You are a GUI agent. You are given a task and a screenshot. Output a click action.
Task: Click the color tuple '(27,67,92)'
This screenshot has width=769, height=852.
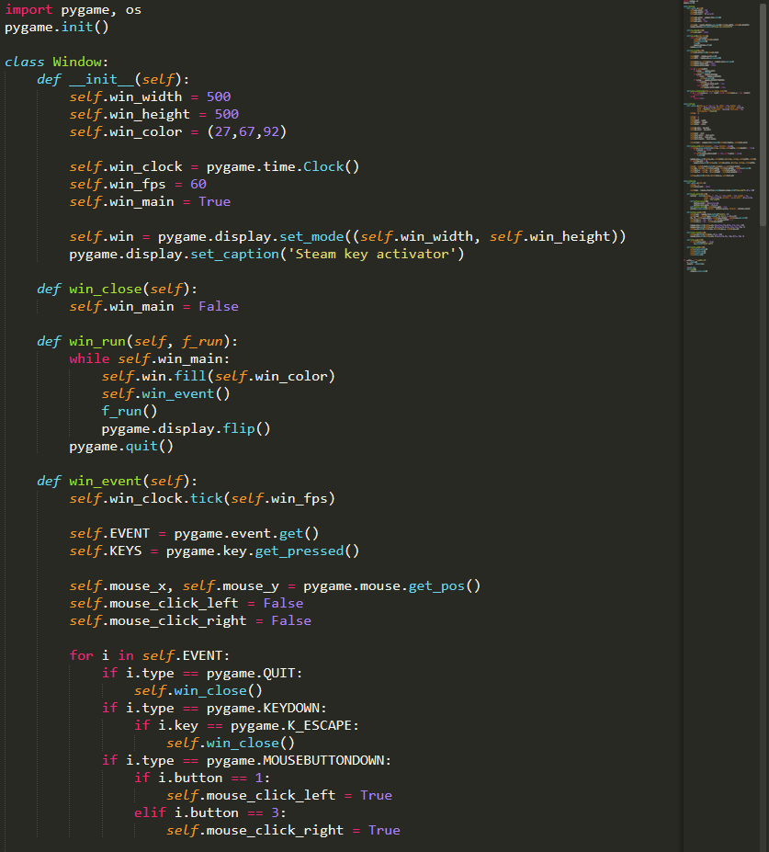click(246, 131)
